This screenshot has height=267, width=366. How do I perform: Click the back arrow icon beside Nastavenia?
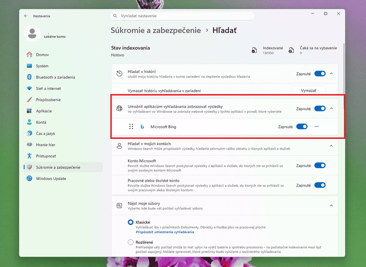tap(26, 16)
